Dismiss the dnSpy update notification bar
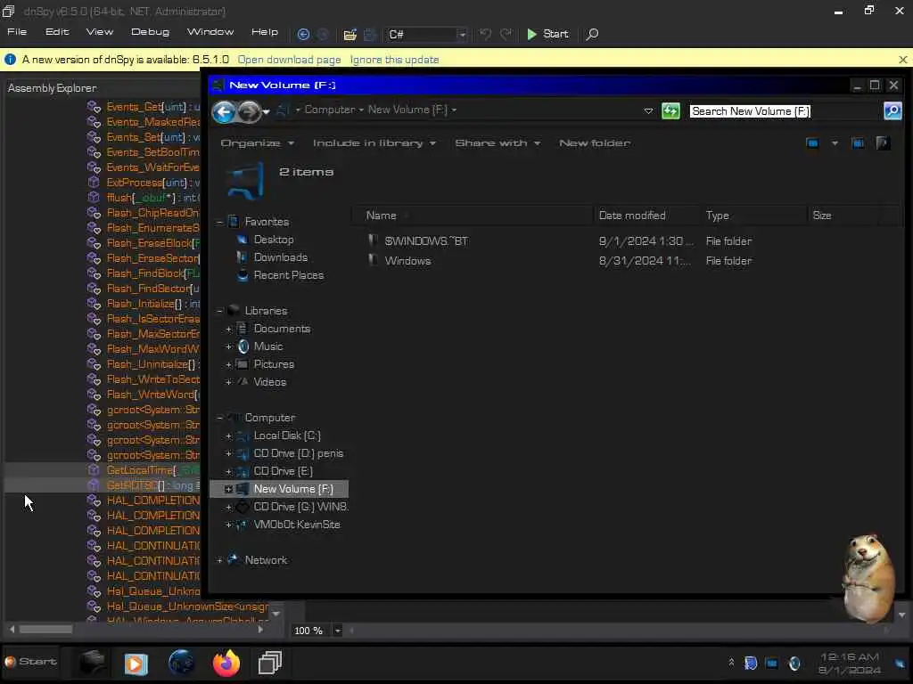Viewport: 913px width, 684px height. tap(902, 60)
